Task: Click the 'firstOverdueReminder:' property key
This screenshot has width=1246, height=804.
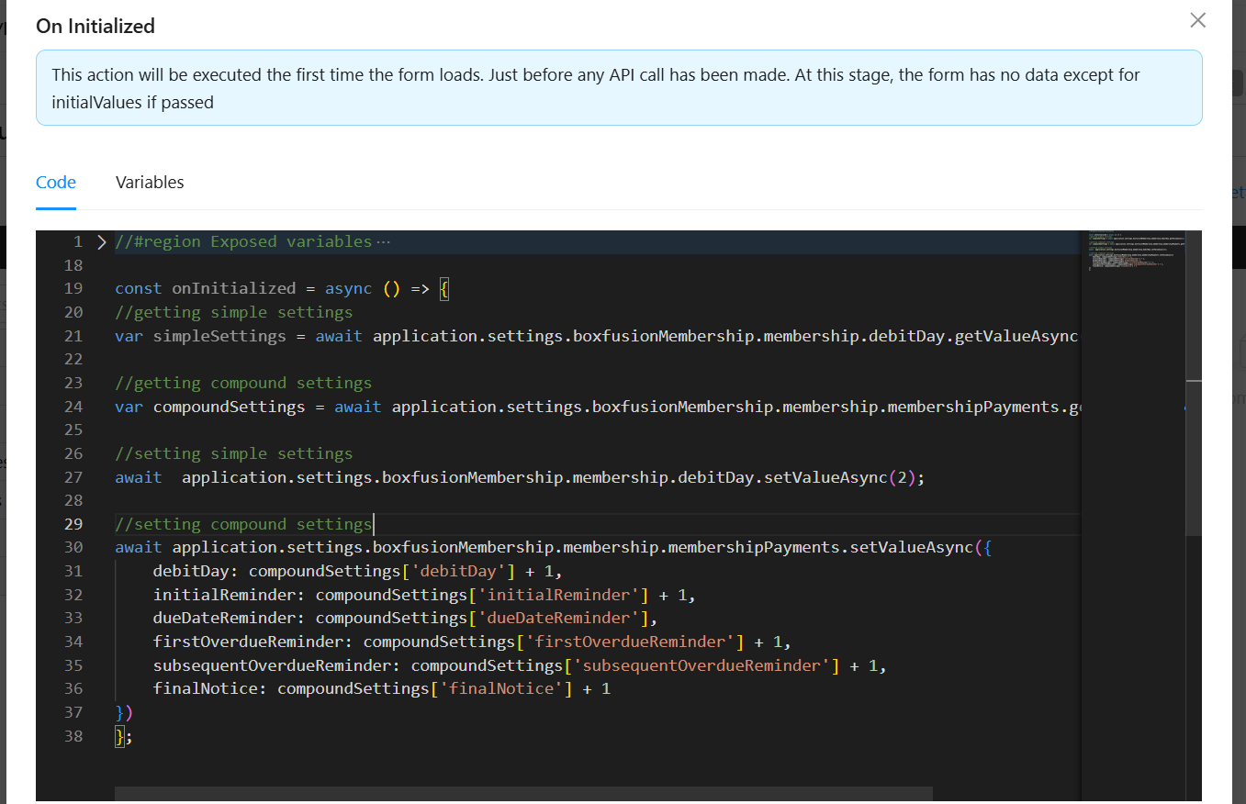Action: pyautogui.click(x=253, y=642)
